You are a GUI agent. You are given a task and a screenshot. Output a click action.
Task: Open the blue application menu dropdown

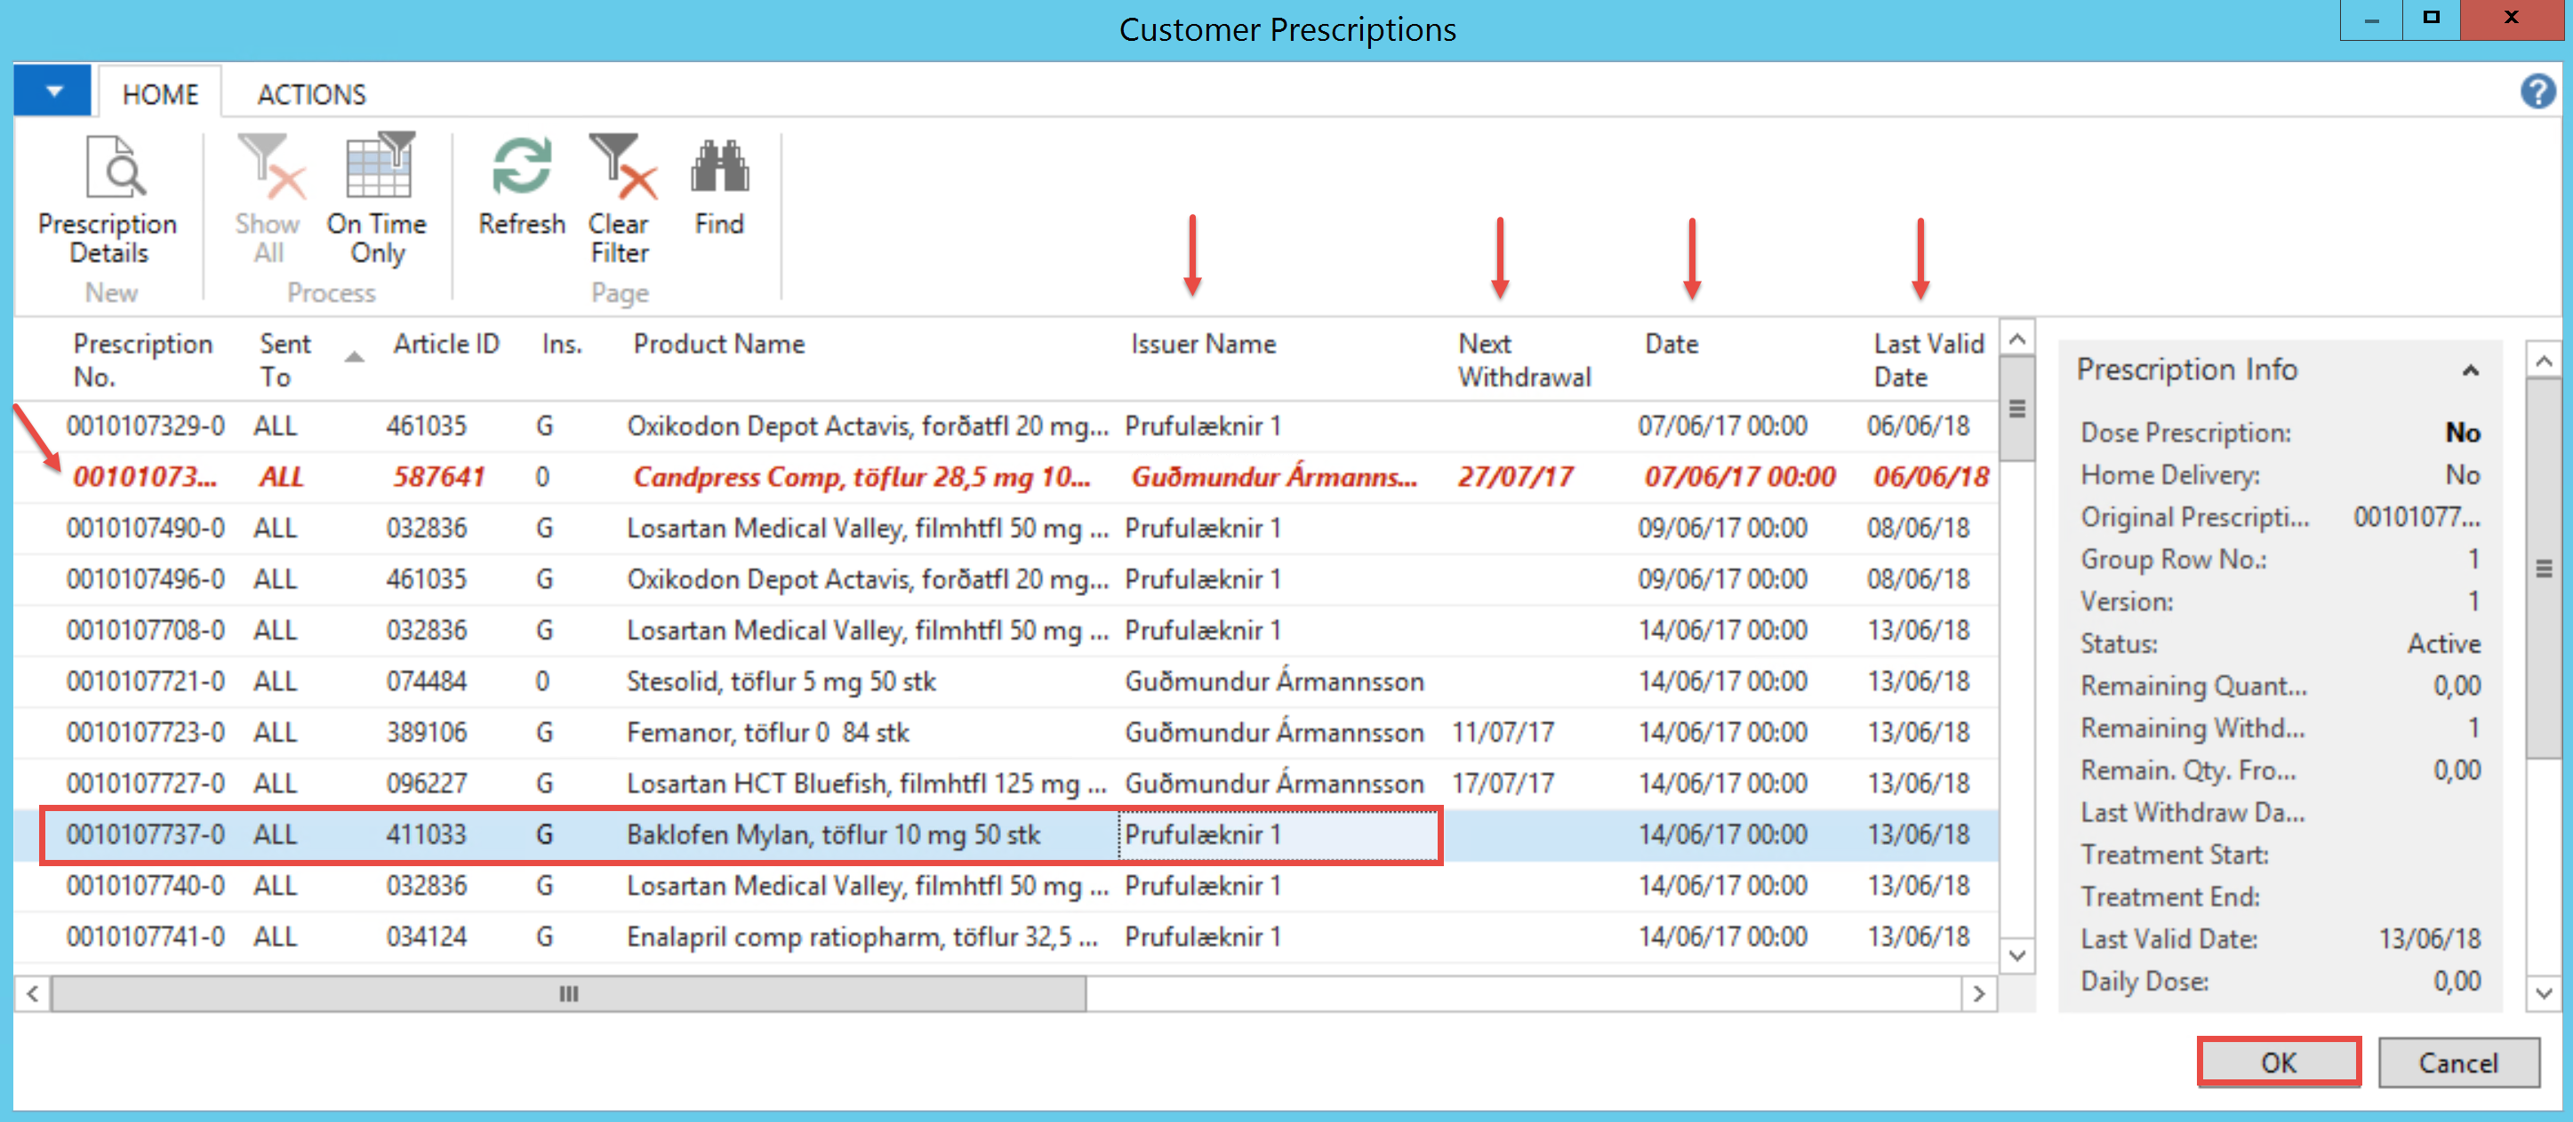tap(53, 92)
